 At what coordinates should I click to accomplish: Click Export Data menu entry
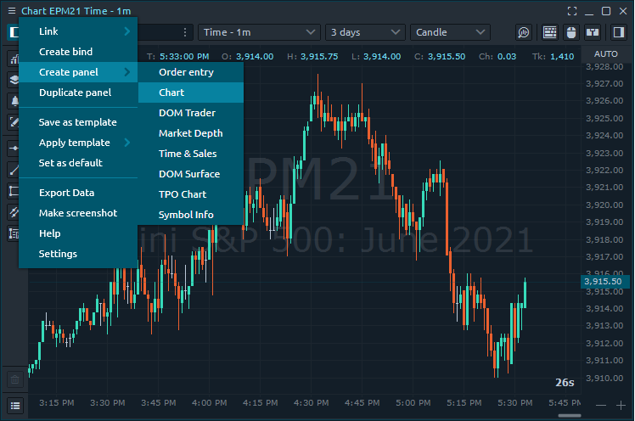[x=66, y=193]
